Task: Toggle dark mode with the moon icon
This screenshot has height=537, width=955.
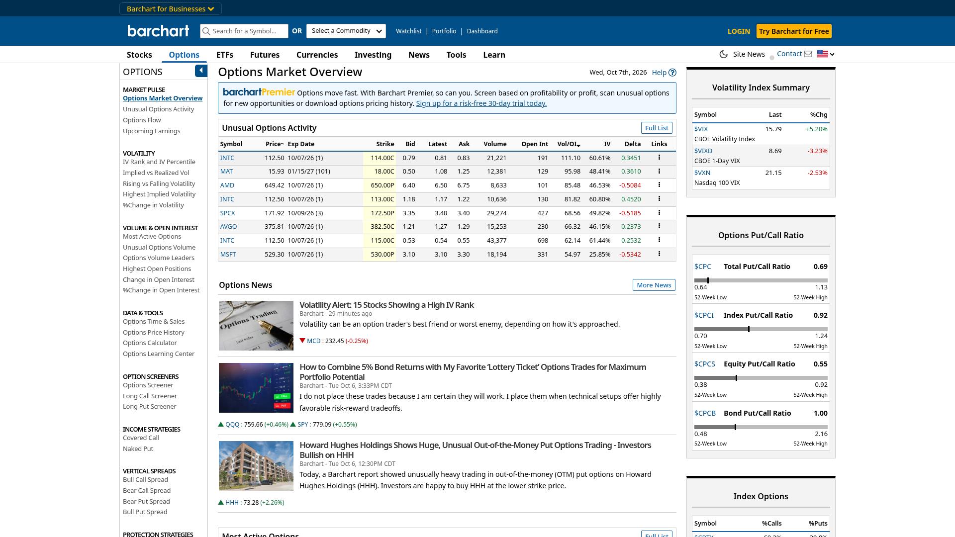Action: click(x=724, y=54)
